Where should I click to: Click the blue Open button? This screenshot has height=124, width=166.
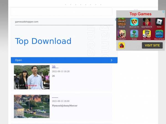64,60
